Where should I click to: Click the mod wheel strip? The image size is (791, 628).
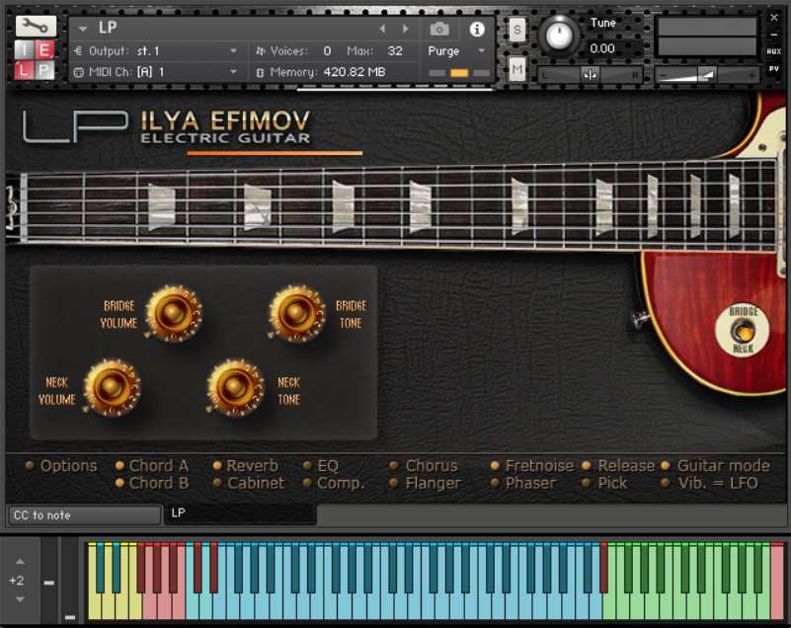69,580
